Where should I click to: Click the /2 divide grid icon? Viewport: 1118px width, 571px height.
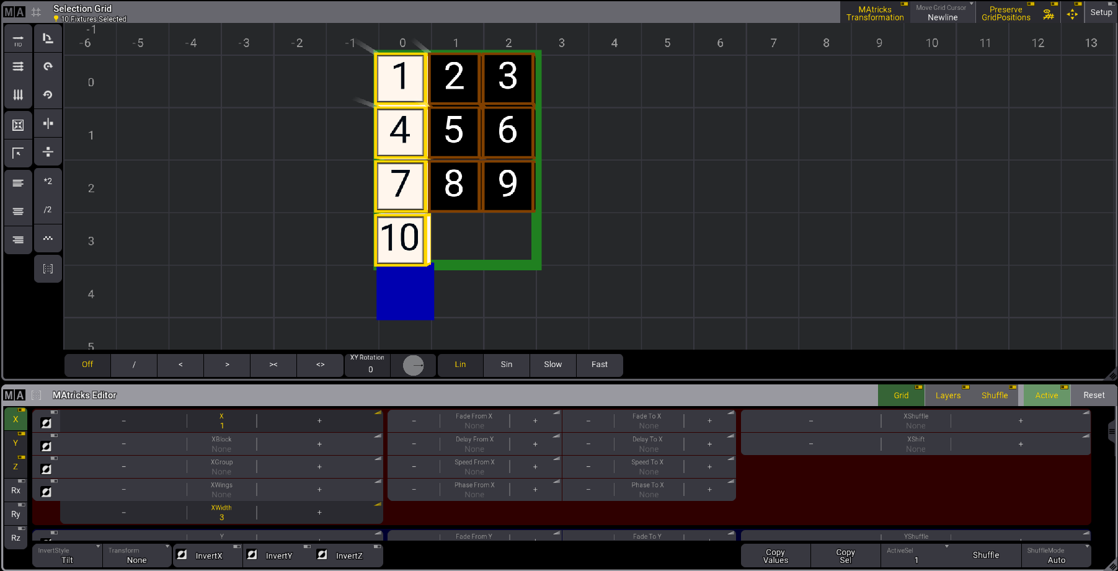(x=48, y=210)
